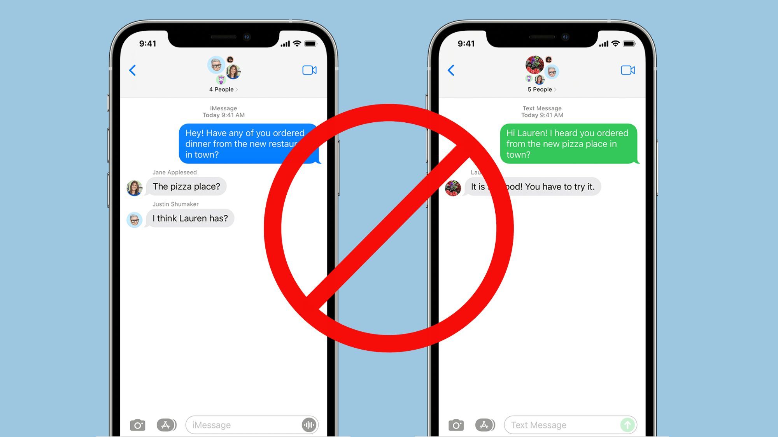
Task: Expand the 5 People group chat details
Action: click(x=541, y=89)
